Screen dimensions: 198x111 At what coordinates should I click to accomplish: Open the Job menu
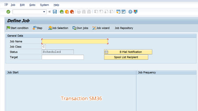(x=13, y=5)
